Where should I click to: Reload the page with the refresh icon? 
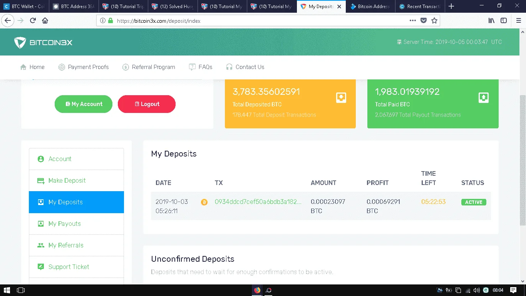pos(33,20)
